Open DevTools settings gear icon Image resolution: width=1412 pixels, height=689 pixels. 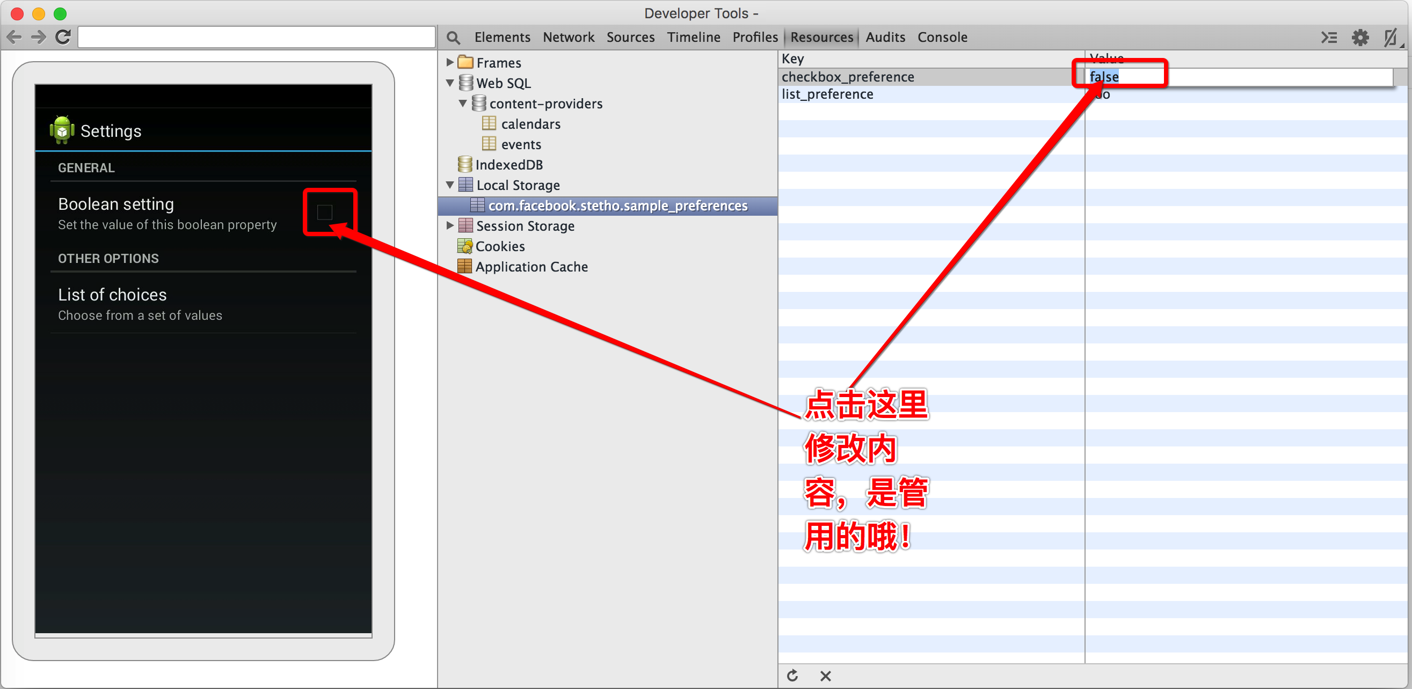pyautogui.click(x=1360, y=37)
